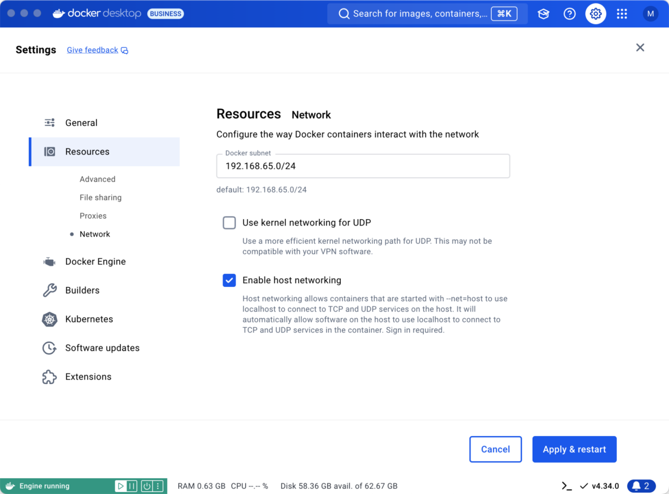This screenshot has height=494, width=669.
Task: Open Software updates settings
Action: (102, 347)
